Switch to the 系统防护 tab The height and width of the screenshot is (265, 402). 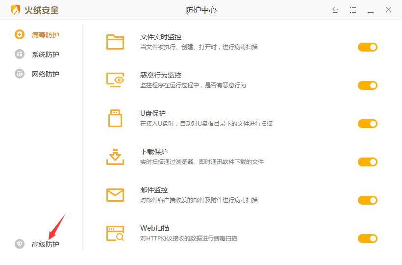(46, 54)
